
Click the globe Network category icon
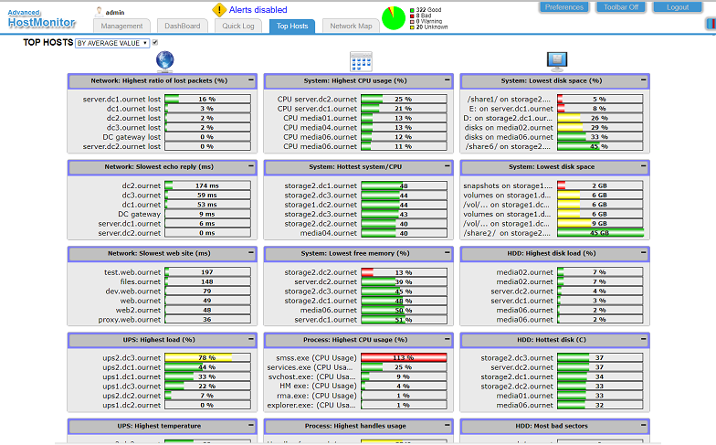coord(164,61)
